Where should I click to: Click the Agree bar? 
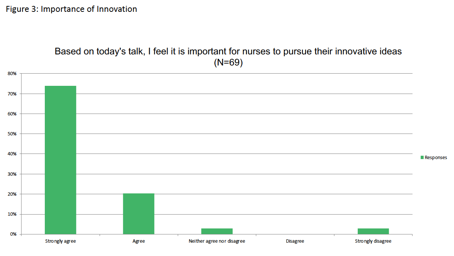(x=138, y=214)
